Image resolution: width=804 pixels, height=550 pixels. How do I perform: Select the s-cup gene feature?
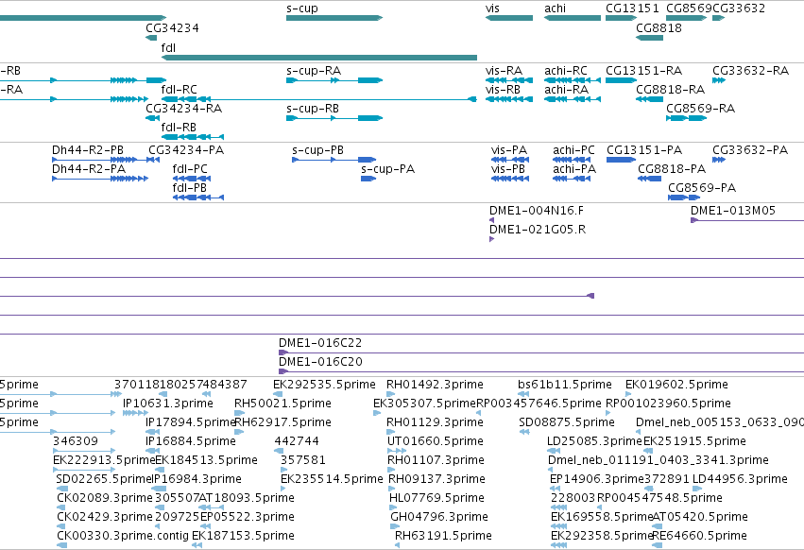click(x=334, y=18)
